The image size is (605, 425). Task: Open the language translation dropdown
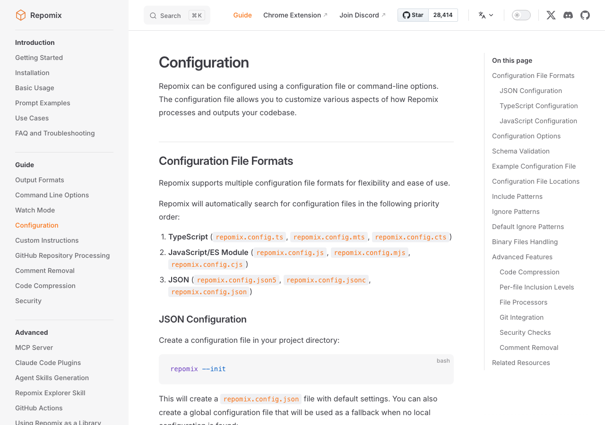click(x=486, y=15)
